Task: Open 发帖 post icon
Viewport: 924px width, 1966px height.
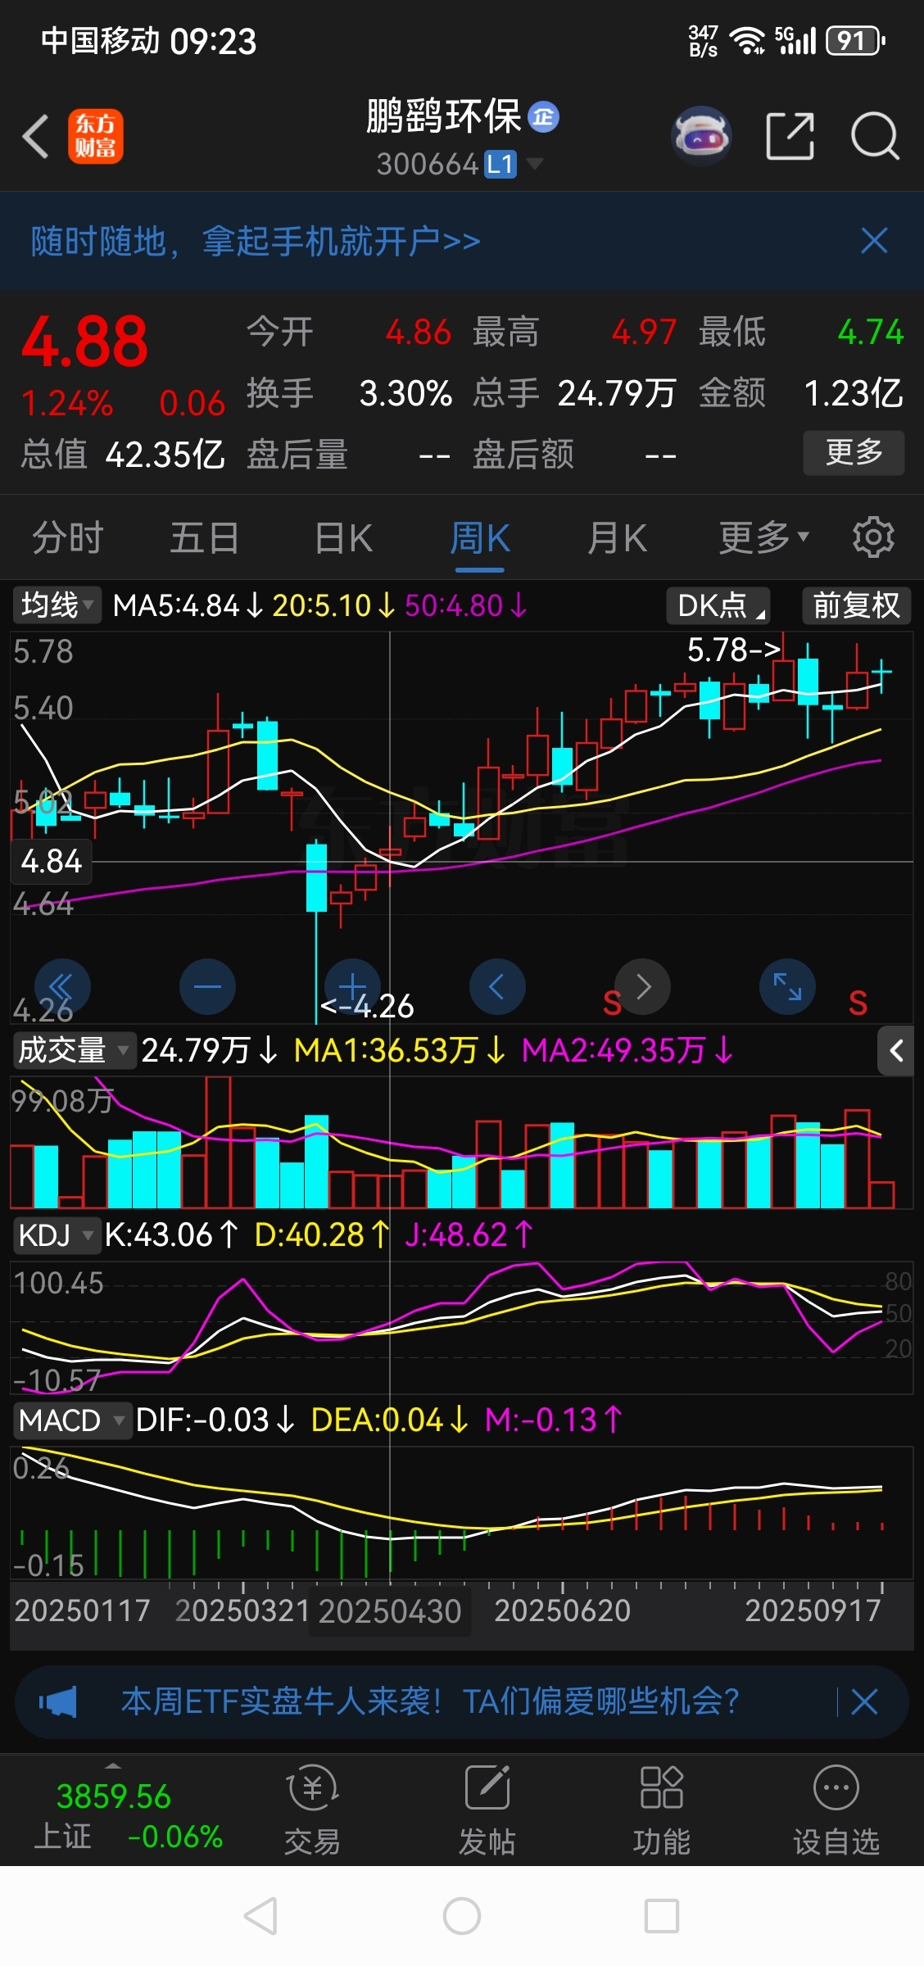Action: (x=487, y=1810)
